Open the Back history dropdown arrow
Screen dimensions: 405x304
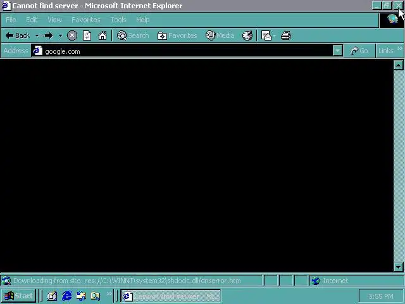tap(37, 35)
